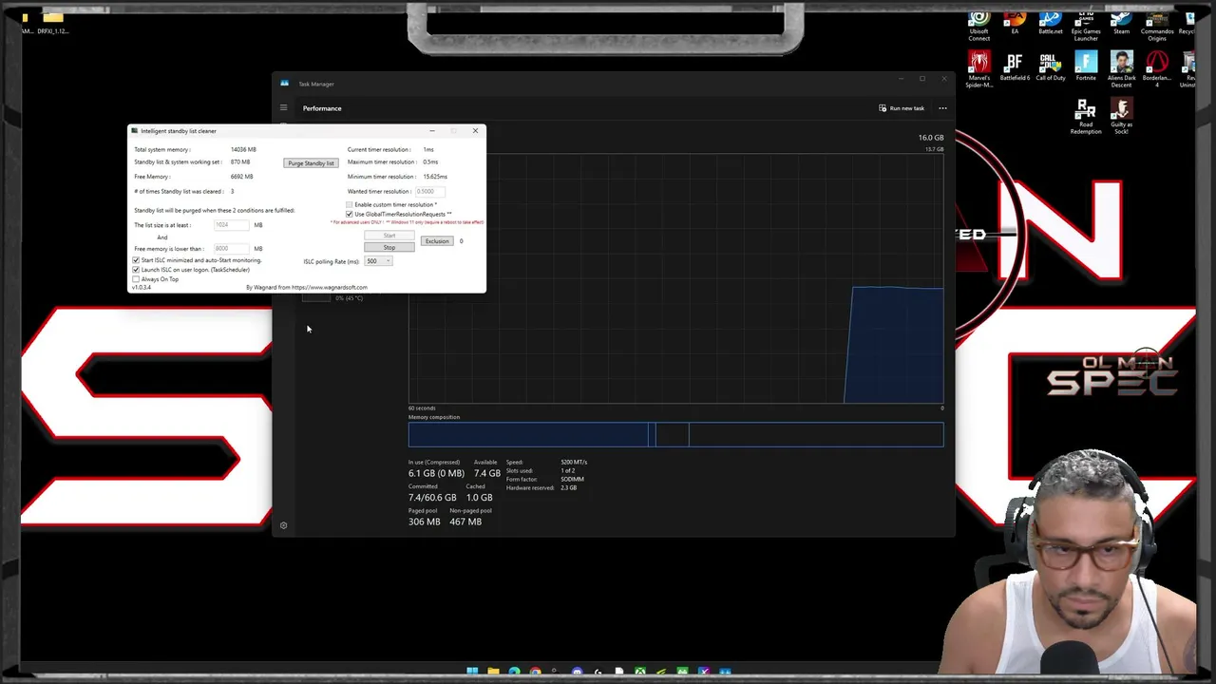Click the 1ms current timer resolution value
Viewport: 1216px width, 684px height.
428,149
